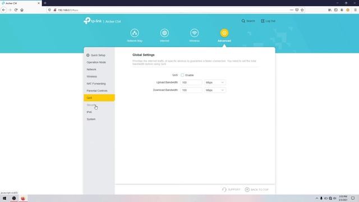Click the Upload Bandwidth value field
Screen dimensions: 359x202
pyautogui.click(x=191, y=82)
